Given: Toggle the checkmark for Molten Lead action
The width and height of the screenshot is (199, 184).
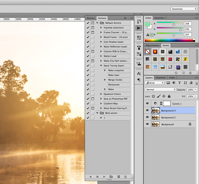Looking at the screenshot, I should tap(88, 56).
